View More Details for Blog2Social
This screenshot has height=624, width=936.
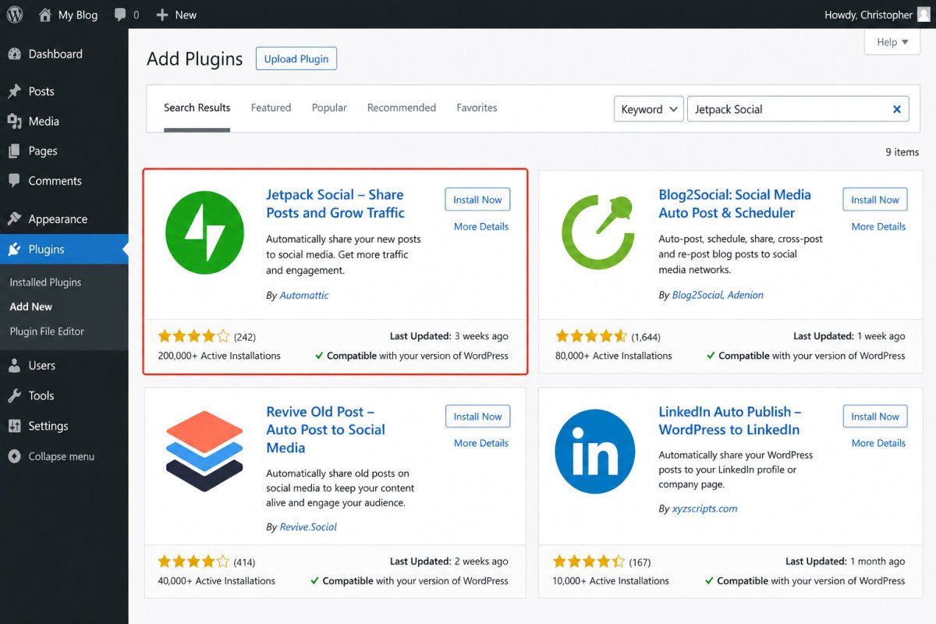878,227
